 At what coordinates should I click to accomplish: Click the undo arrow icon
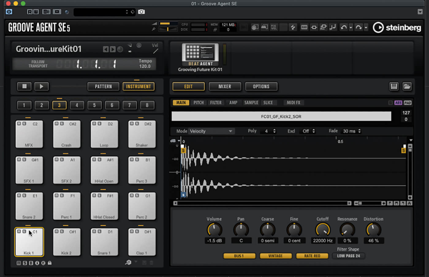pyautogui.click(x=344, y=27)
